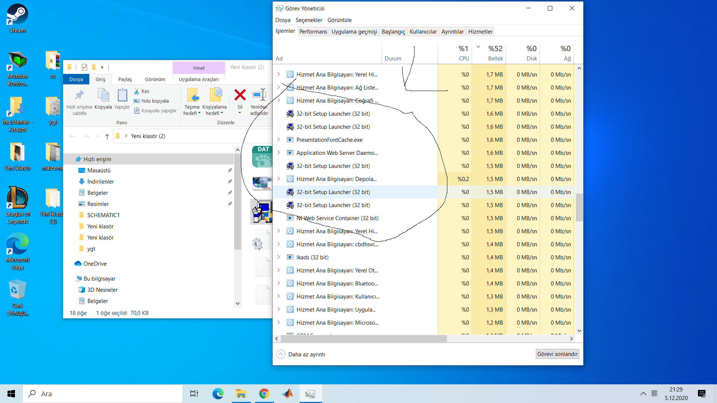Click the Dosya tab in File Explorer
717x403 pixels.
76,79
